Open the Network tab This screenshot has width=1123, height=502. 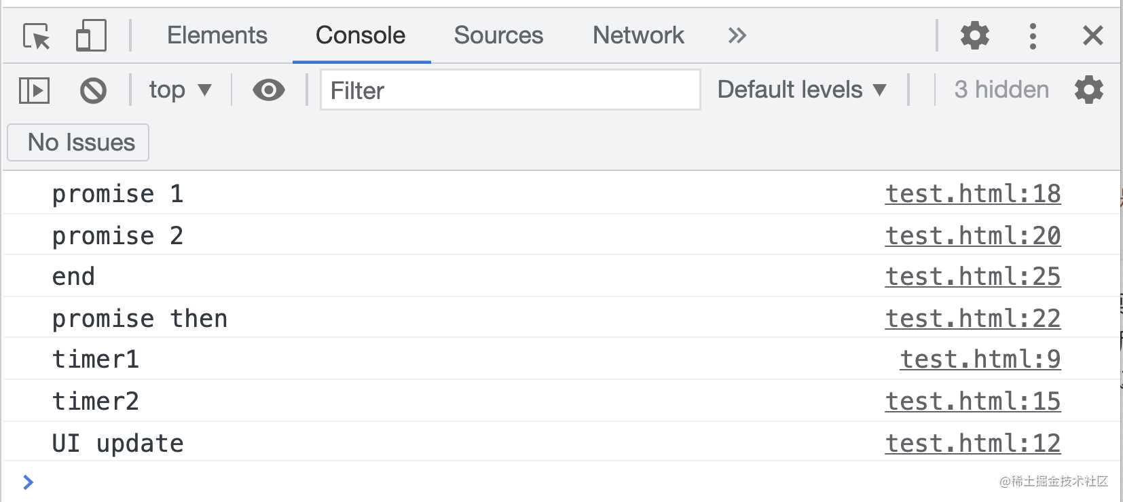[x=638, y=35]
